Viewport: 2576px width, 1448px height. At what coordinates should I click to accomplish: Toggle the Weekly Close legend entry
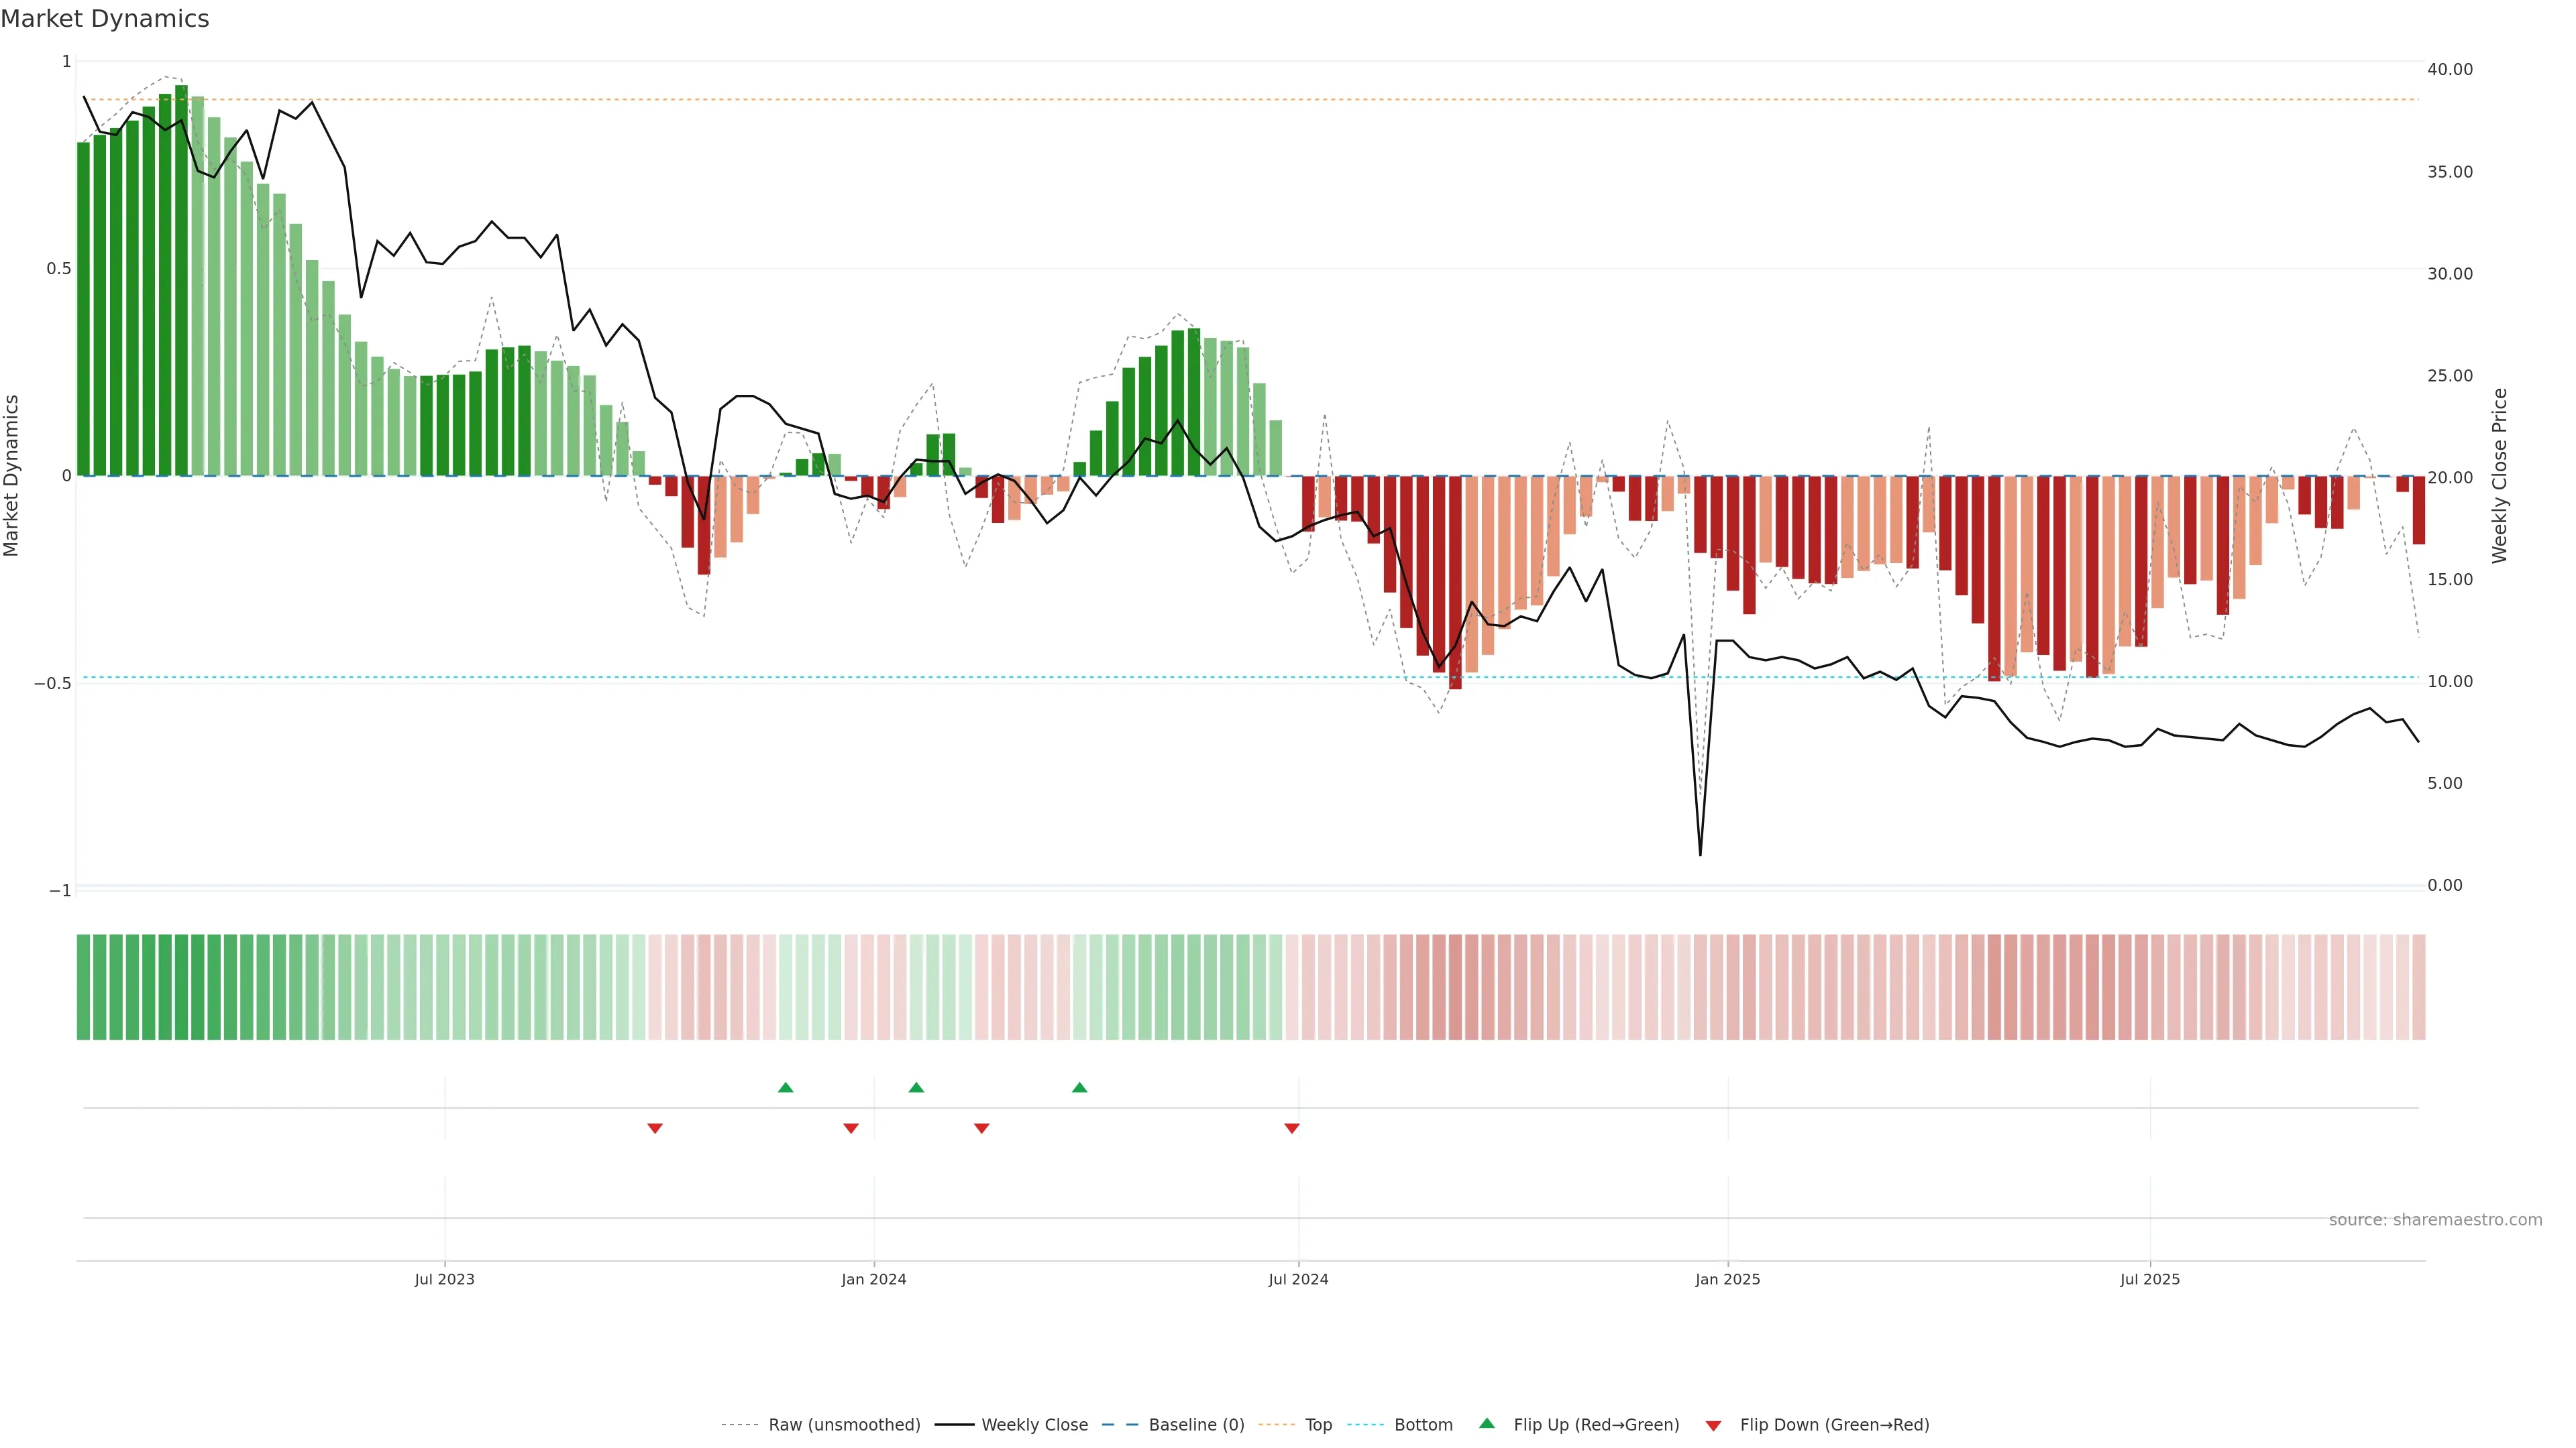click(x=1034, y=1425)
